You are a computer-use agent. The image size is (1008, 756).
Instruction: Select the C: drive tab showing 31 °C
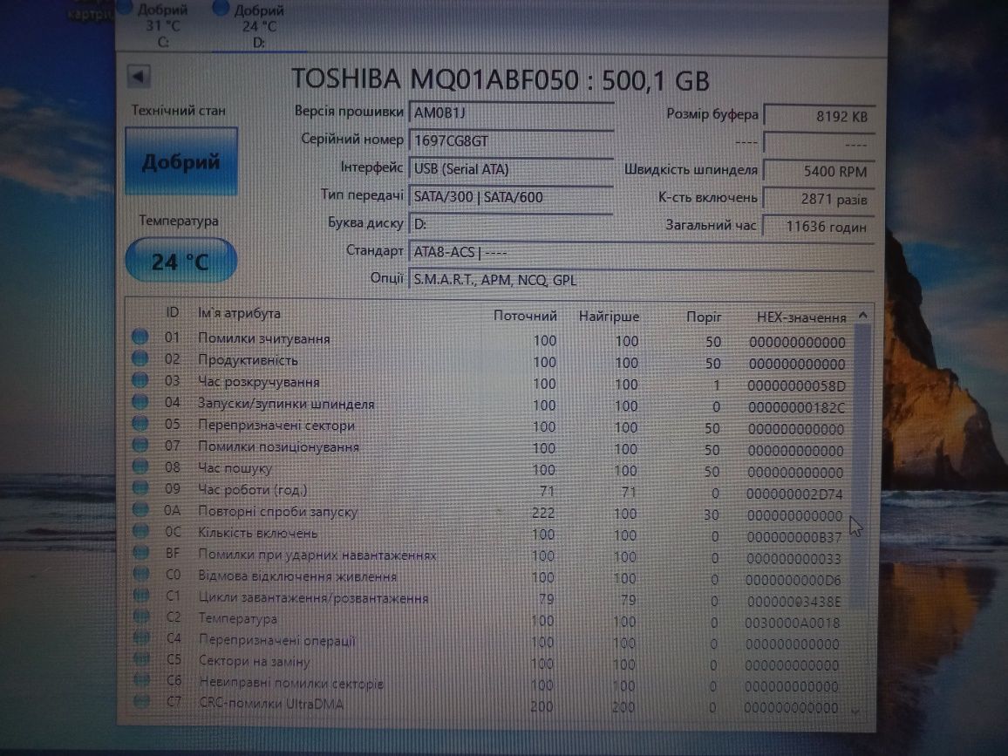160,25
